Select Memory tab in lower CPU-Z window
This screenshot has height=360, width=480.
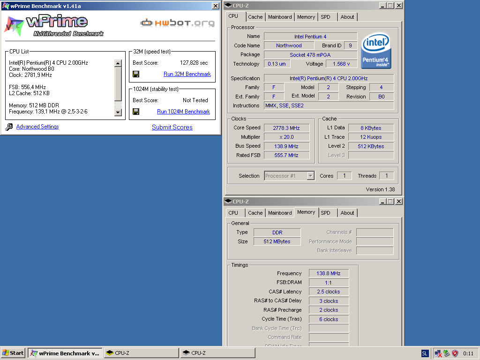pos(306,212)
